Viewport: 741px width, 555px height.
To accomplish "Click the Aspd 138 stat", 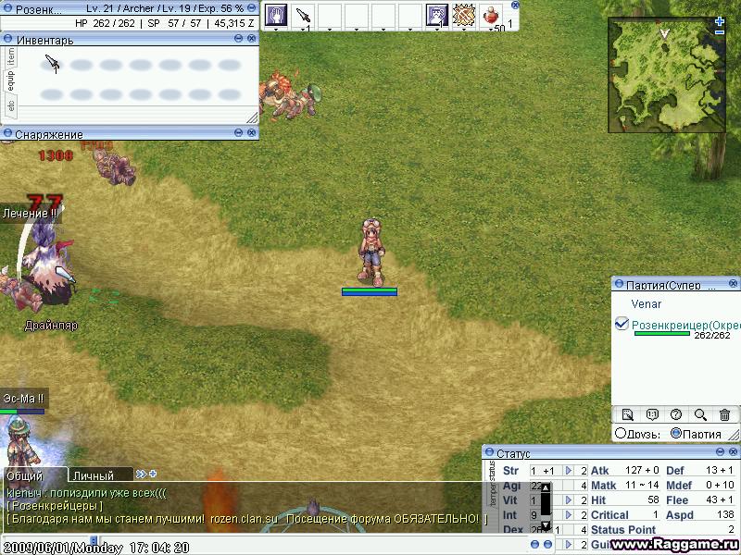I will pyautogui.click(x=700, y=515).
